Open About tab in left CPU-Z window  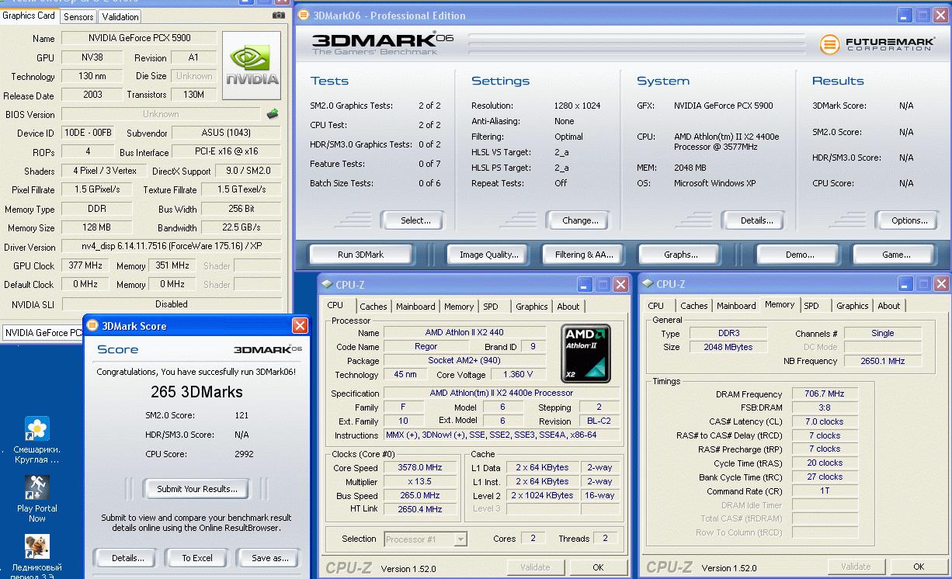[568, 307]
